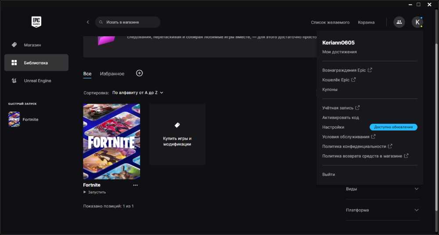Close the Epic Games launcher window
439x235 pixels.
pyautogui.click(x=429, y=4)
